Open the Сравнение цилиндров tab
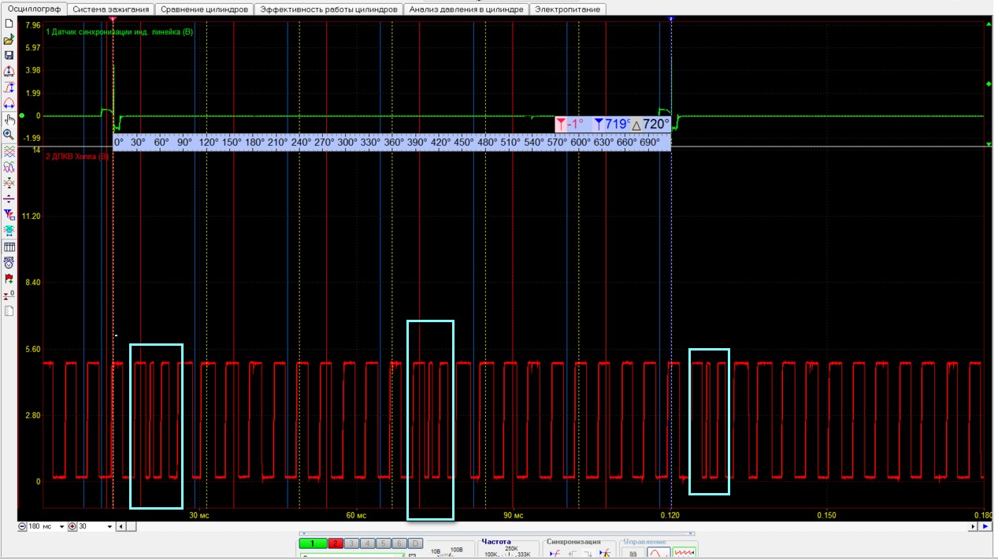 (x=205, y=9)
